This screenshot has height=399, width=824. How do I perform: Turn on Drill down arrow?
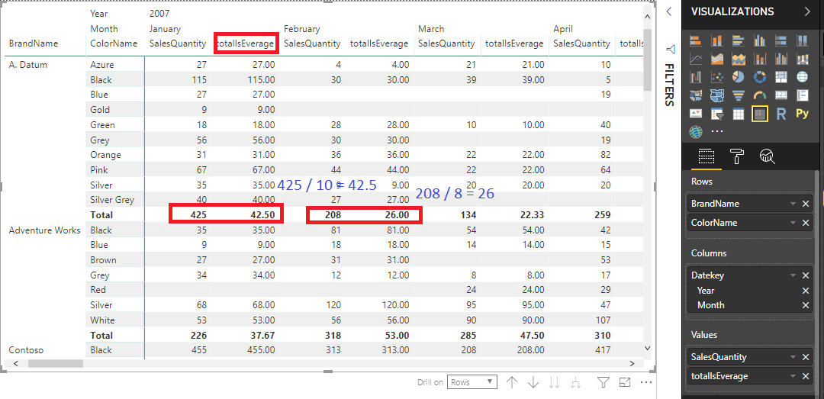coord(533,382)
